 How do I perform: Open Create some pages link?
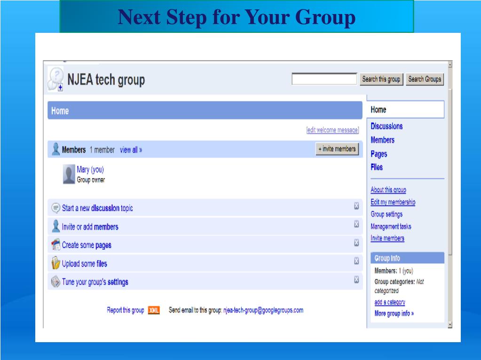tap(87, 245)
